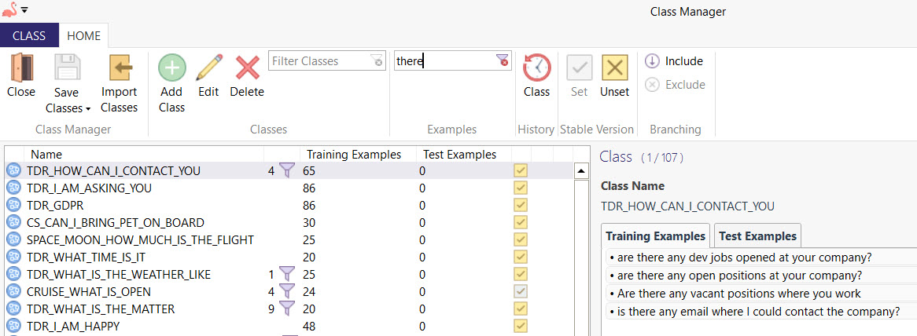Screen dimensions: 917x336
Task: Open quick access dropdown beside flamingo logo
Action: coord(25,10)
